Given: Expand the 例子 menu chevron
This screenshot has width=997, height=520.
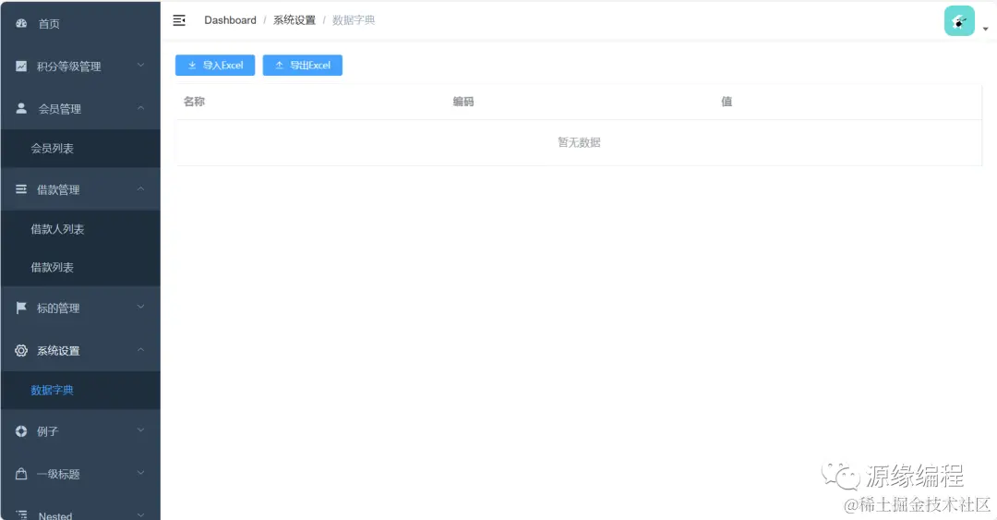Looking at the screenshot, I should pos(140,430).
